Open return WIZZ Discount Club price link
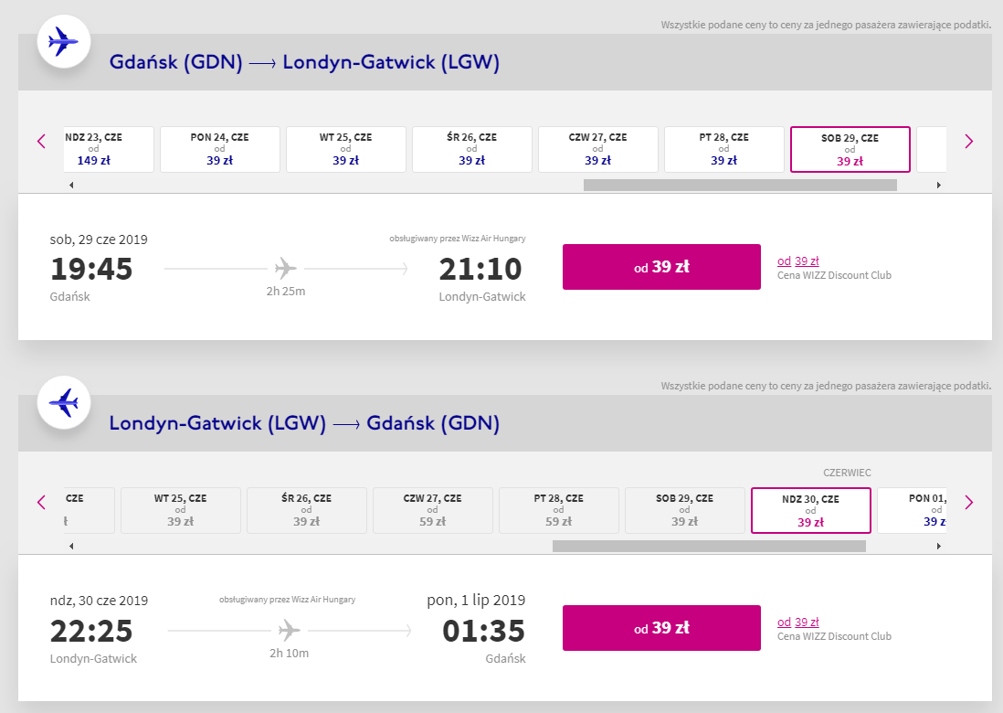This screenshot has height=713, width=1003. pyautogui.click(x=798, y=622)
